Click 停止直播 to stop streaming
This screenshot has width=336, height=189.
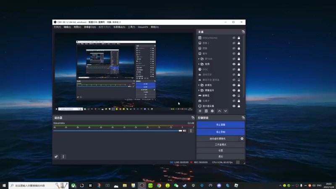[220, 125]
